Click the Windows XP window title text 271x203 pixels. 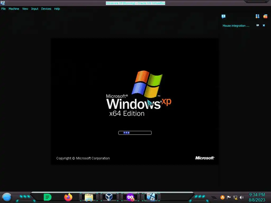click(135, 3)
